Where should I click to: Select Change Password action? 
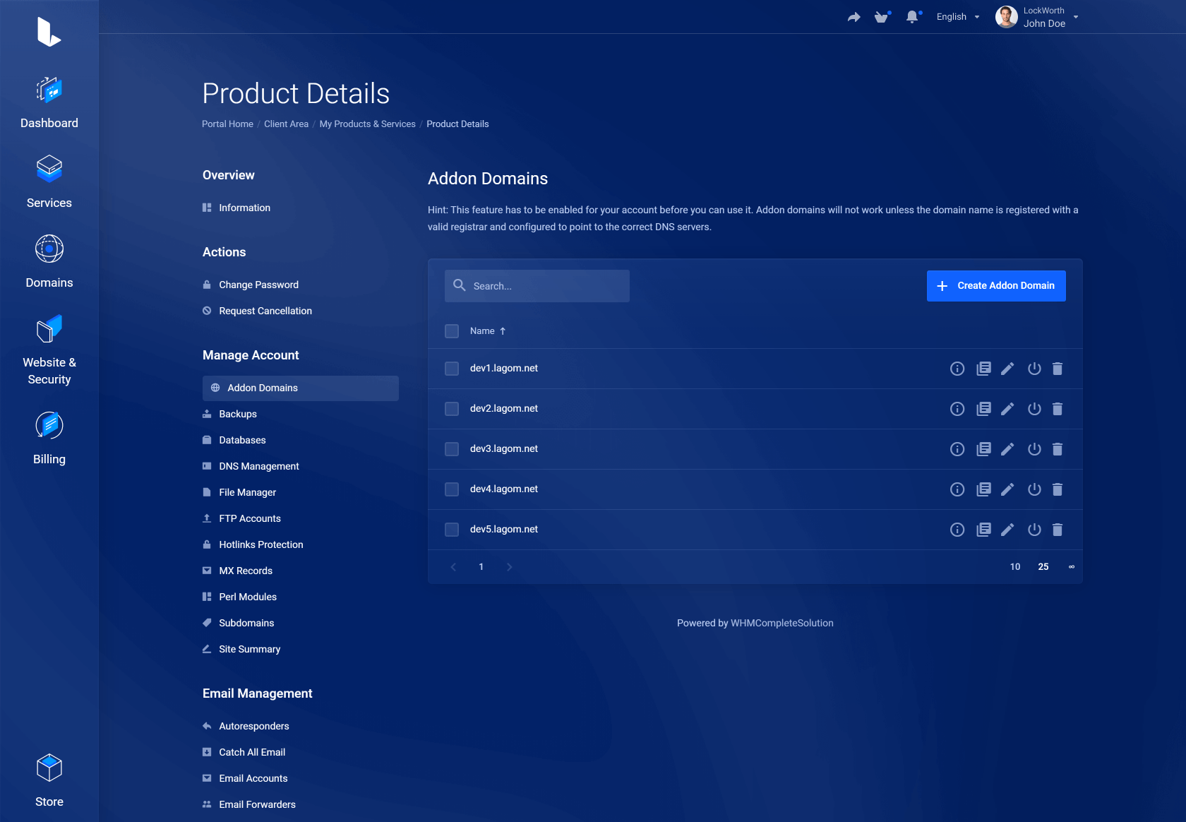[258, 285]
